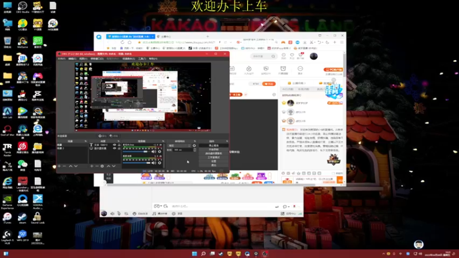Click the browser home icon
This screenshot has width=459, height=258.
(130, 42)
